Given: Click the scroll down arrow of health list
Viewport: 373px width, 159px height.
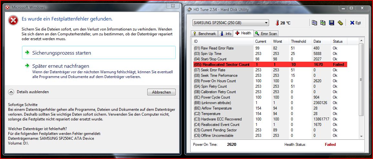Looking at the screenshot, I should [x=361, y=136].
